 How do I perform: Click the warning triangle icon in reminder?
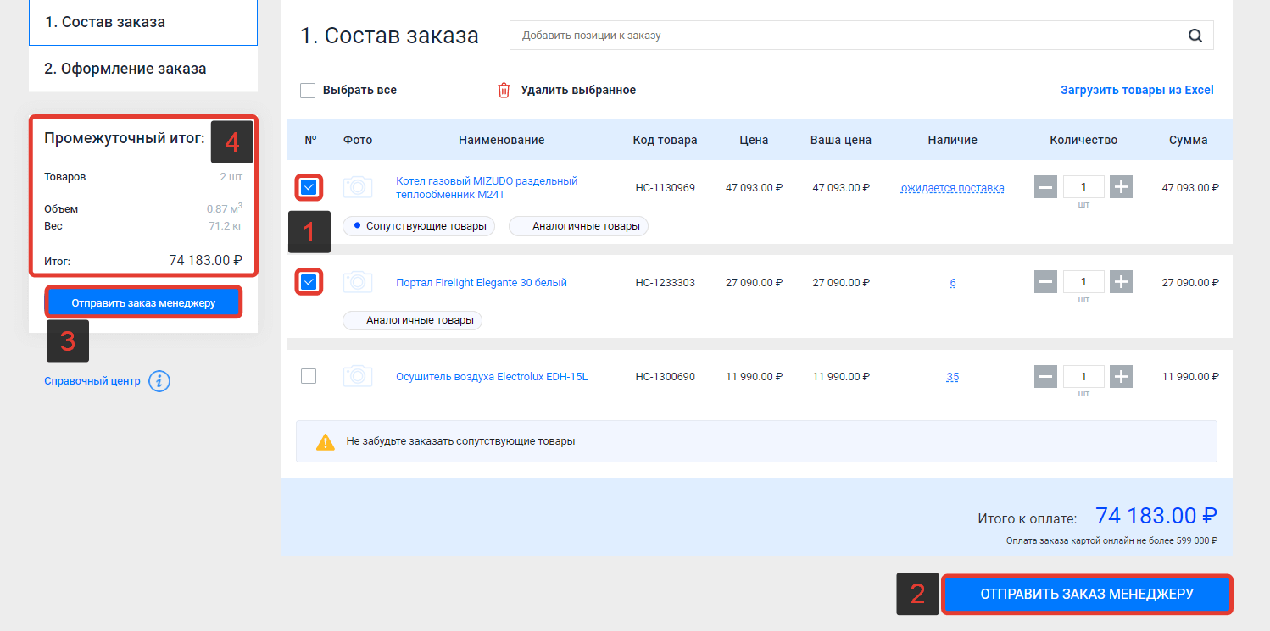(326, 441)
